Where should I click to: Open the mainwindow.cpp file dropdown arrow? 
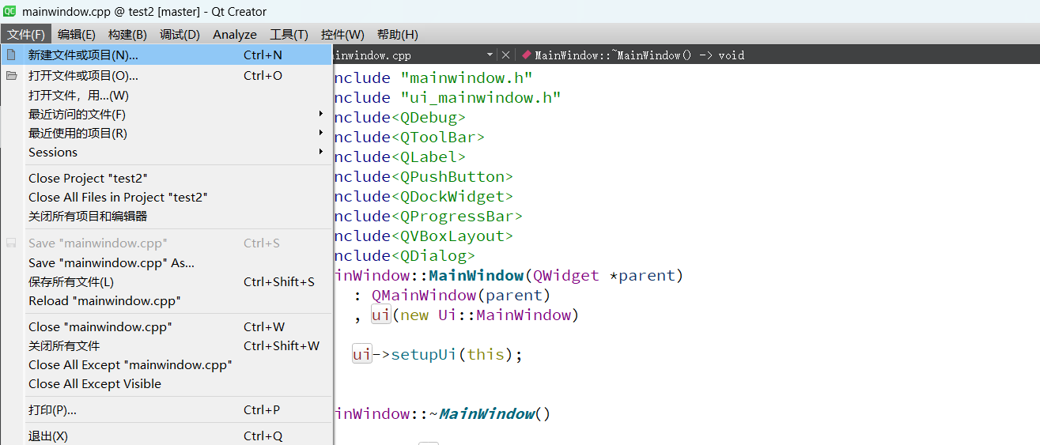pos(490,55)
